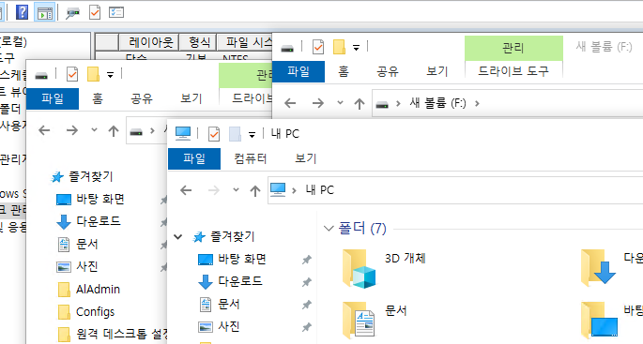Click the 레이아웃 column header in Disk Management

148,42
